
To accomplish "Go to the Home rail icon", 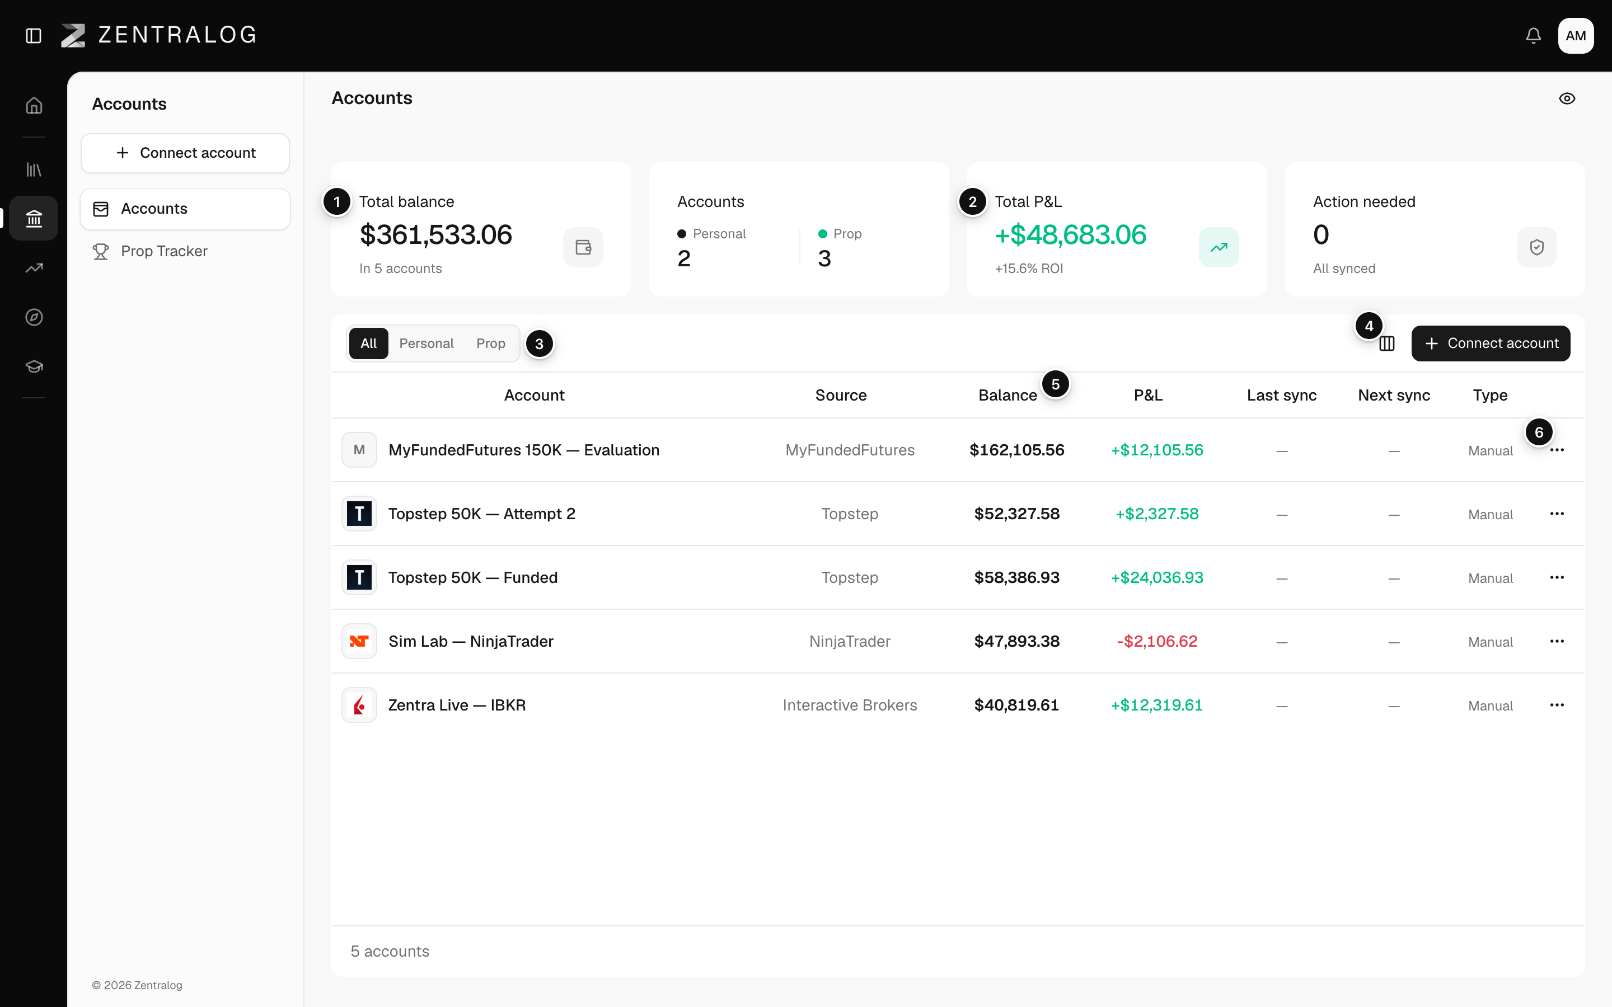I will coord(34,106).
